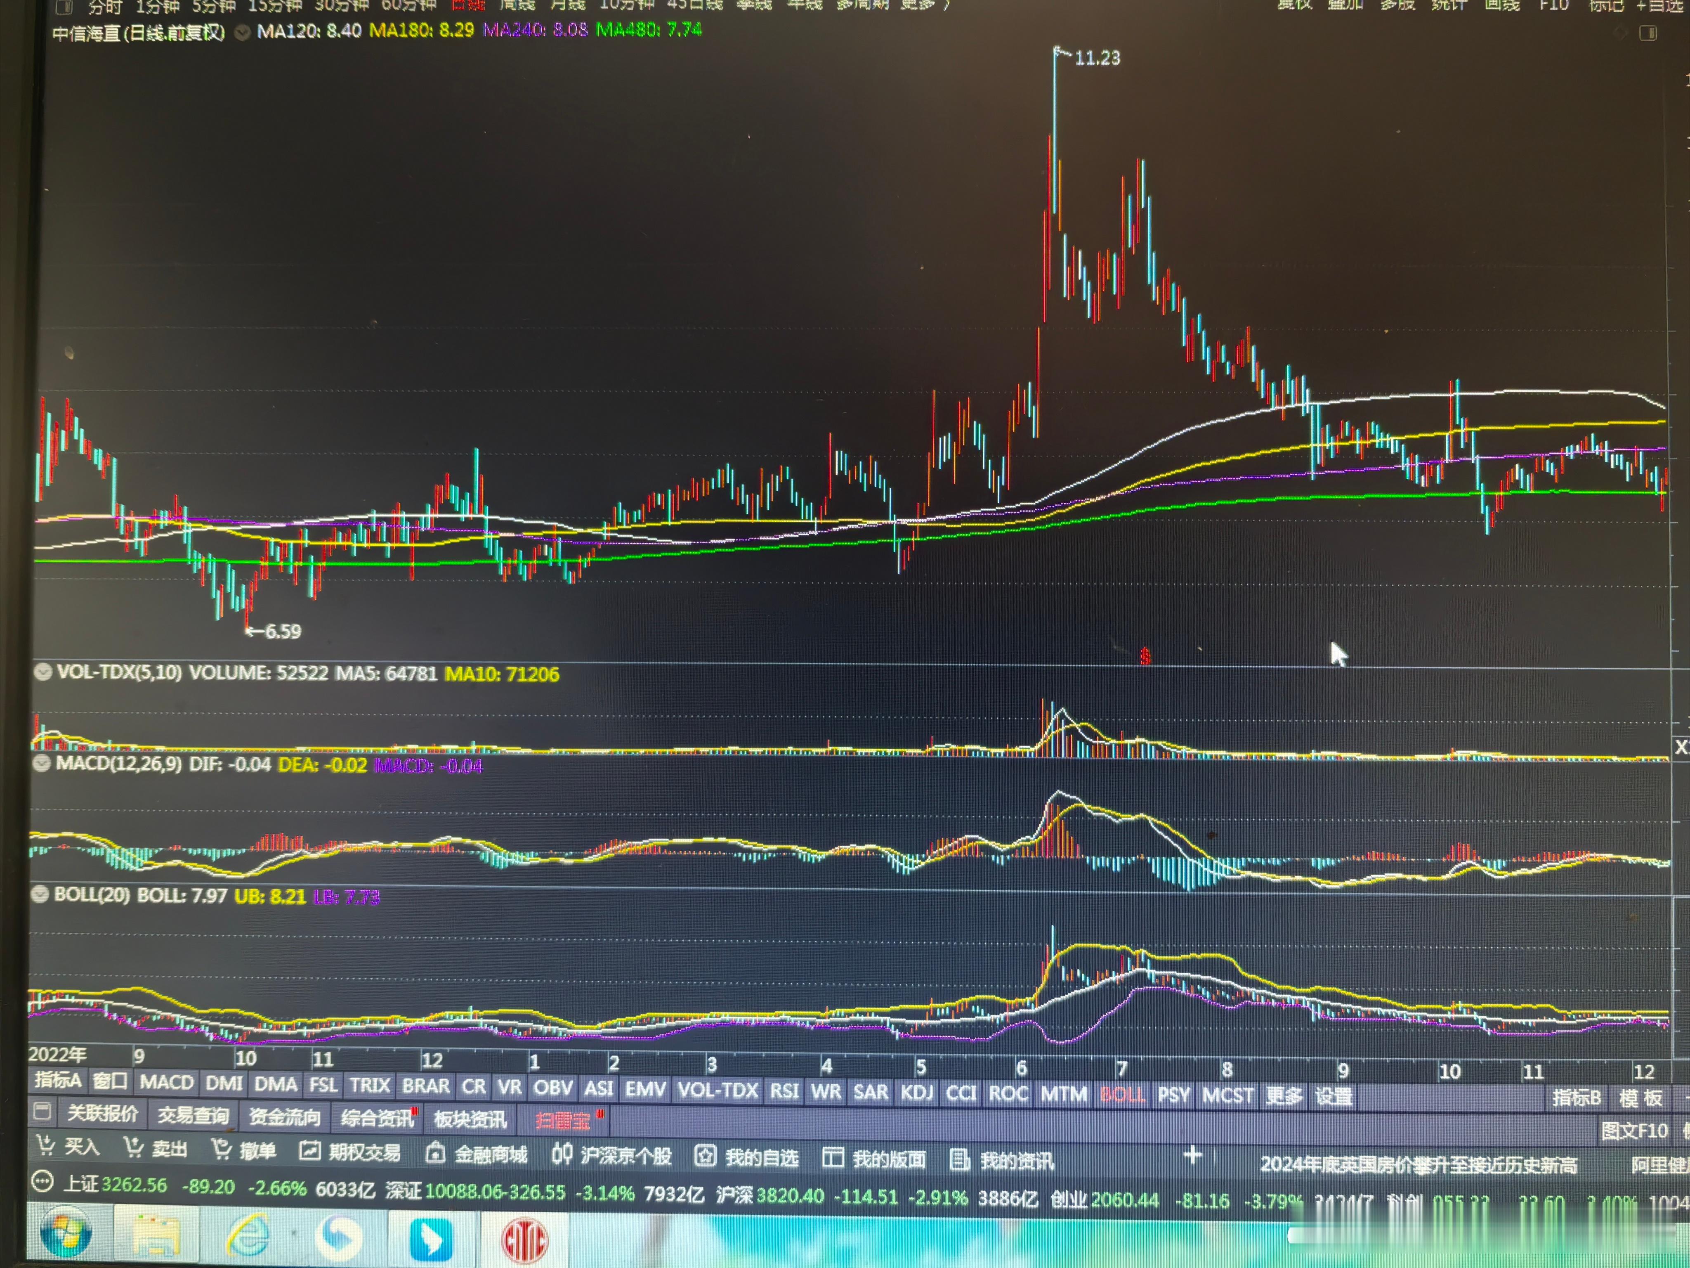Viewport: 1690px width, 1268px height.
Task: Select the DMI indicator tab
Action: (x=224, y=1083)
